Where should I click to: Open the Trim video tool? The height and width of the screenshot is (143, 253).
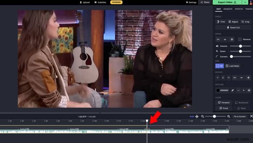click(x=221, y=22)
